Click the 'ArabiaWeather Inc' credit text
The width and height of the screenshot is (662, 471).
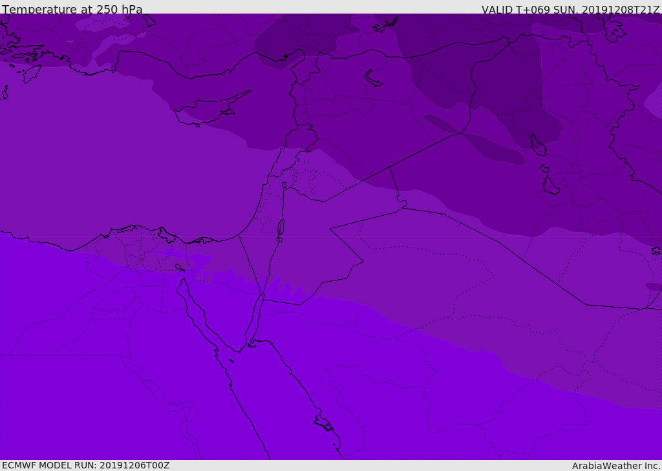pos(616,466)
